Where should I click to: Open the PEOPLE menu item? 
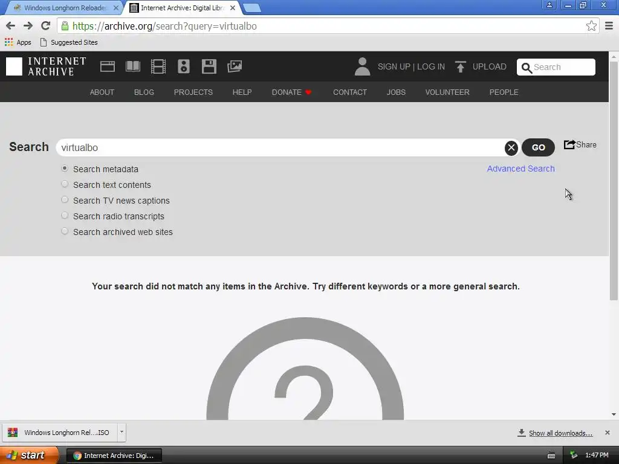[x=504, y=92]
